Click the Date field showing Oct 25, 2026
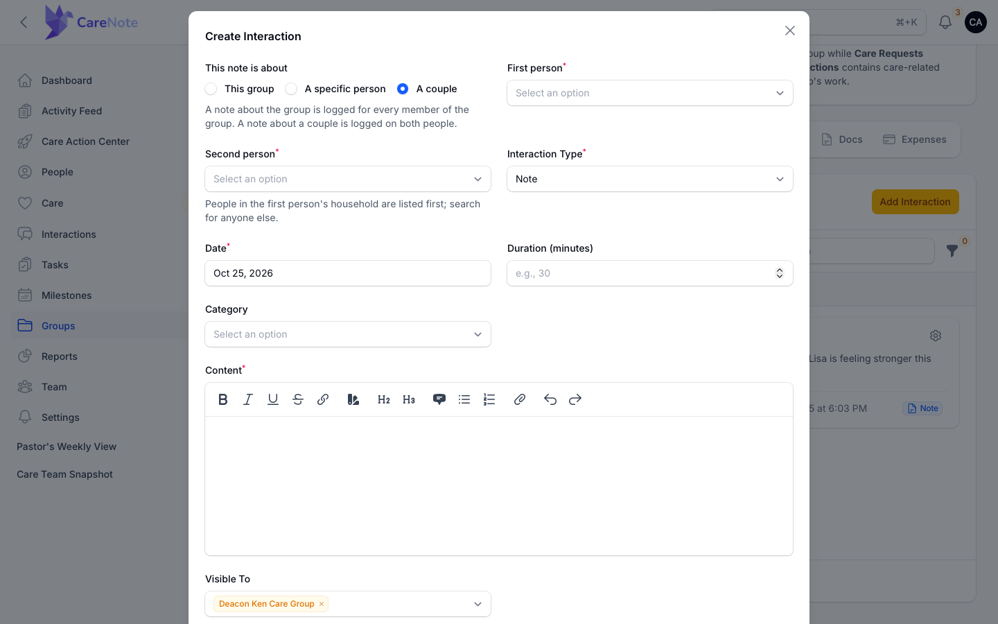 (x=348, y=273)
